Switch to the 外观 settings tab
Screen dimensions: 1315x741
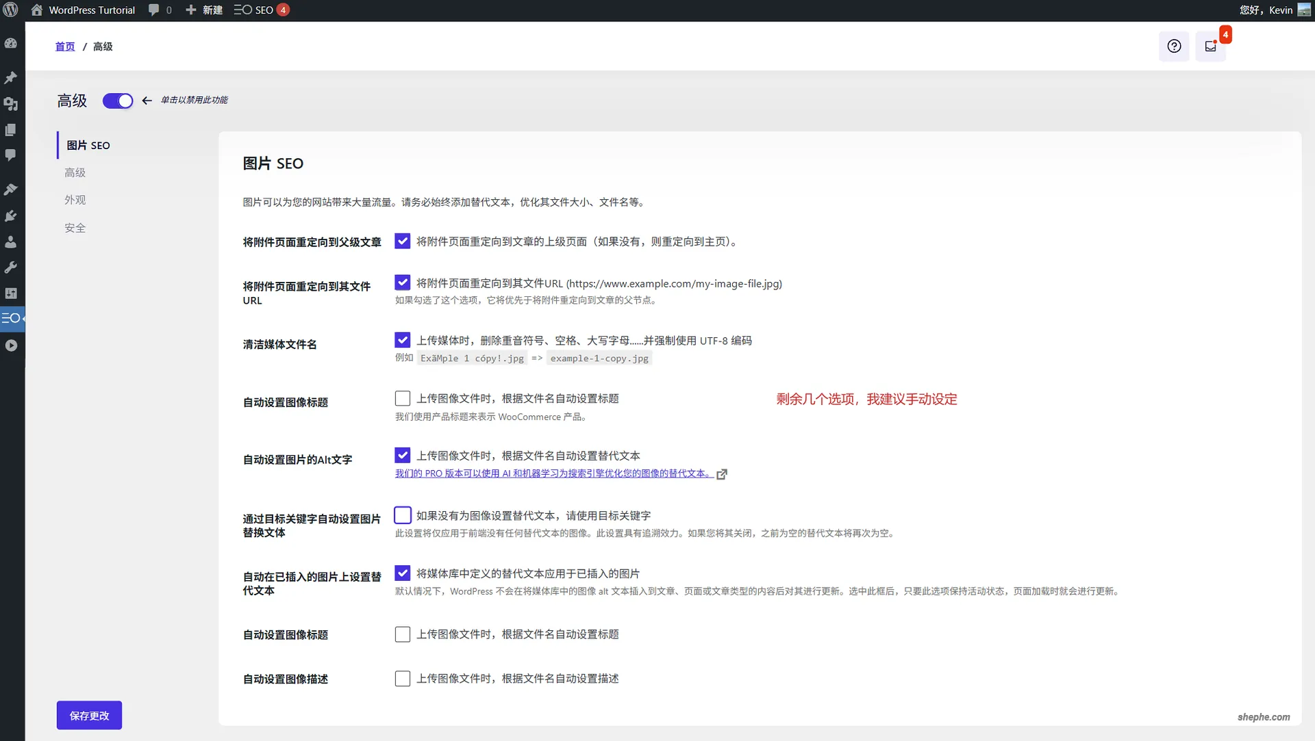click(x=75, y=199)
